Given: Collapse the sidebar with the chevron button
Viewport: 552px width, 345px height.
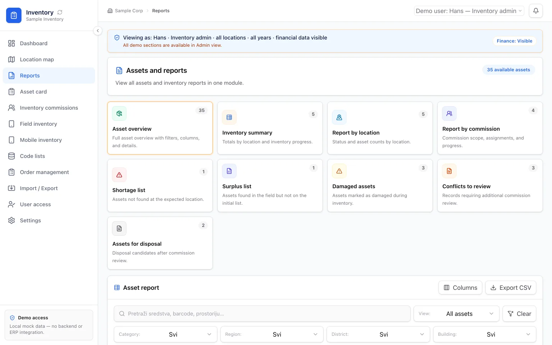Looking at the screenshot, I should tap(98, 31).
